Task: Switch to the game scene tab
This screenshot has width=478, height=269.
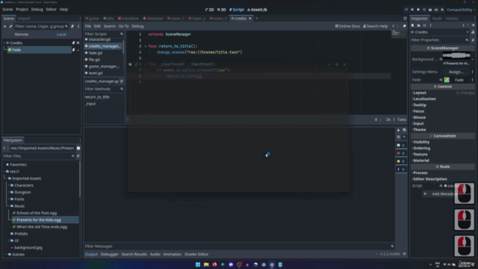Action: click(92, 19)
